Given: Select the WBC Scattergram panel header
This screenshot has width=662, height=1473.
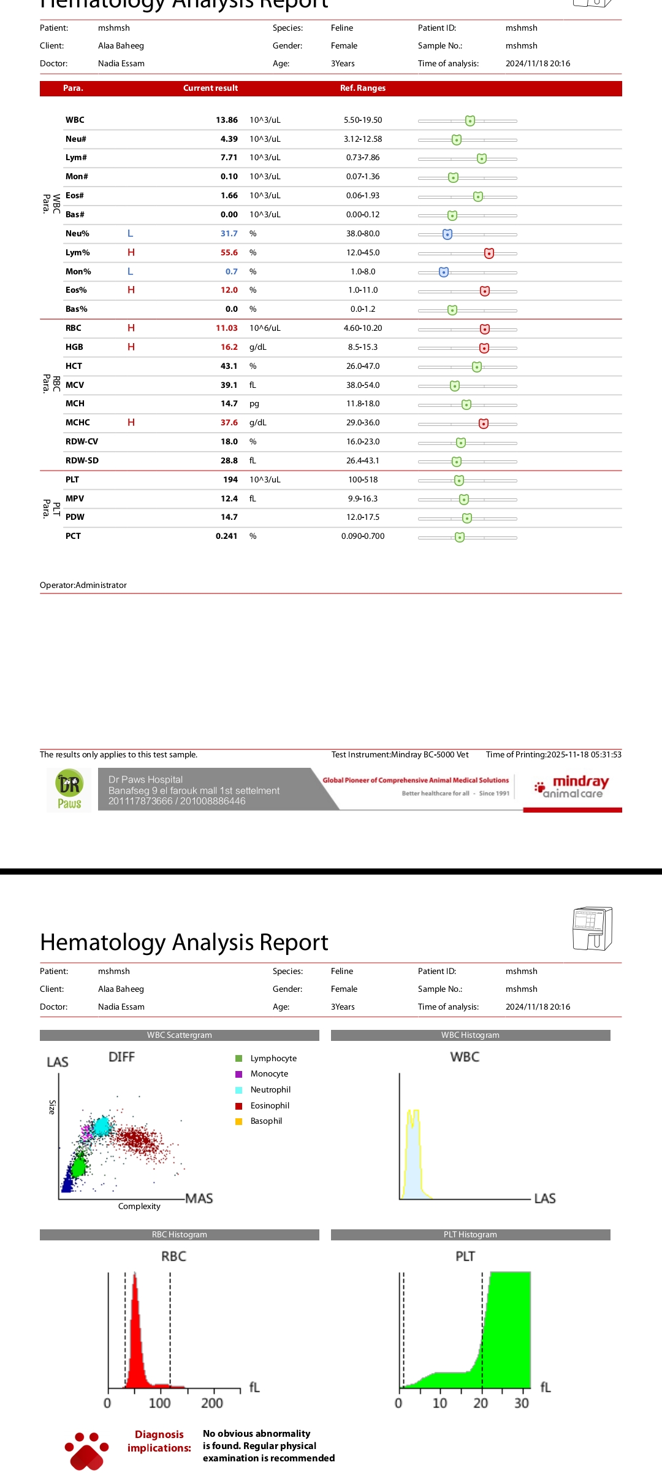Looking at the screenshot, I should 179,1035.
